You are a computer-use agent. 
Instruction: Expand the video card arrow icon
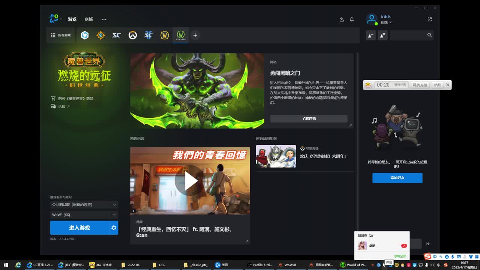[x=247, y=241]
